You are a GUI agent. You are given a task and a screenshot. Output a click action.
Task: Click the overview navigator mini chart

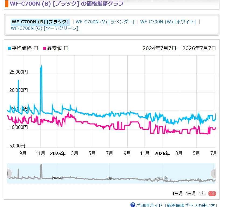click(x=111, y=173)
